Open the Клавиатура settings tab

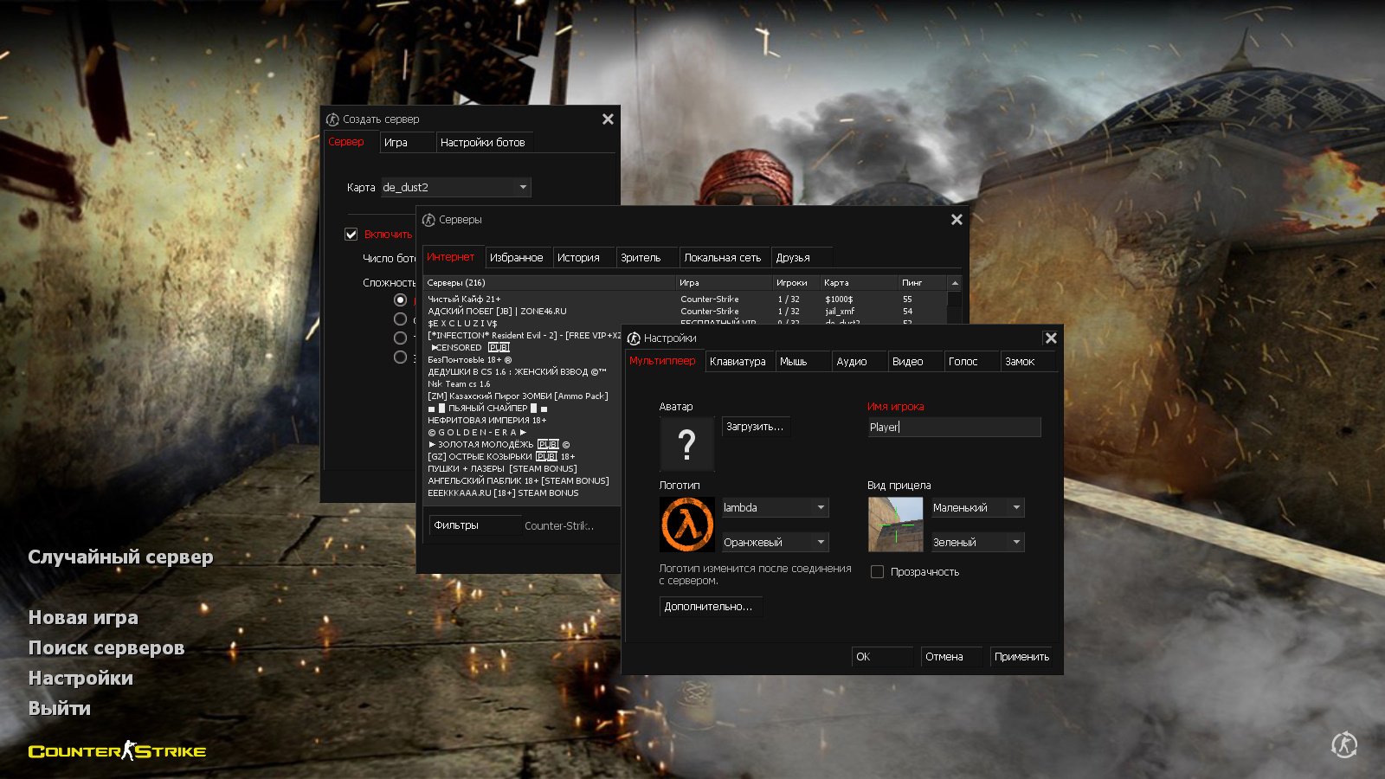pyautogui.click(x=738, y=361)
